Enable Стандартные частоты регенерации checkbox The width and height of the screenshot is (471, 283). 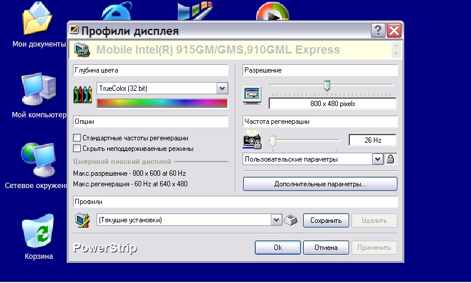(x=77, y=138)
